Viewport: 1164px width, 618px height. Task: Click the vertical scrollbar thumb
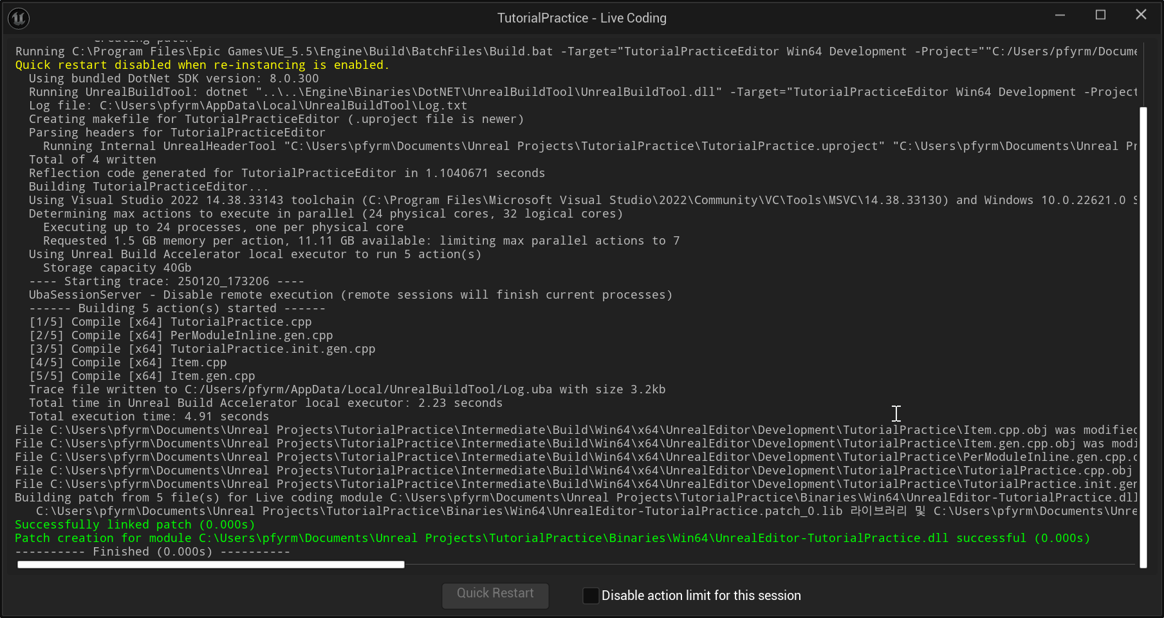coord(1143,337)
